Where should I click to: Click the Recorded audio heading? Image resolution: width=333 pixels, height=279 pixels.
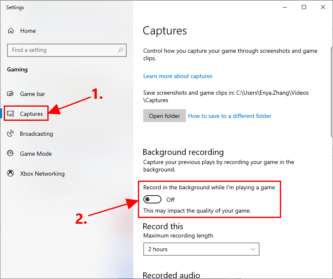171,275
